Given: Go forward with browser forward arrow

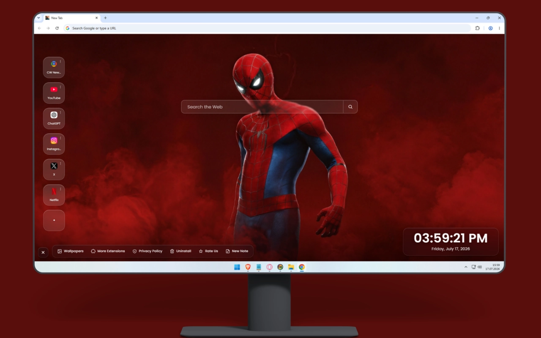Looking at the screenshot, I should click(48, 28).
